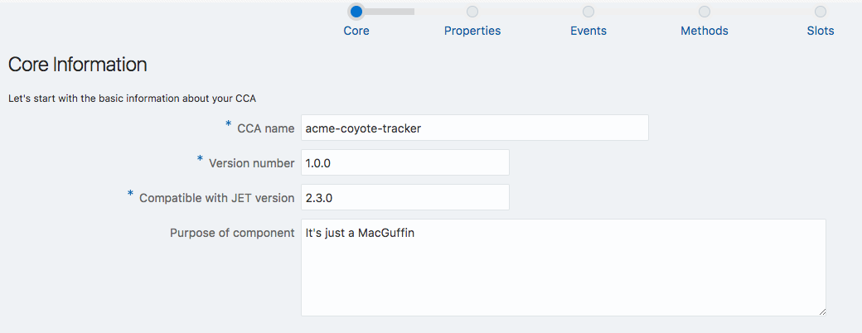Click the "Compatible with JET version" label
862x333 pixels.
tap(216, 198)
